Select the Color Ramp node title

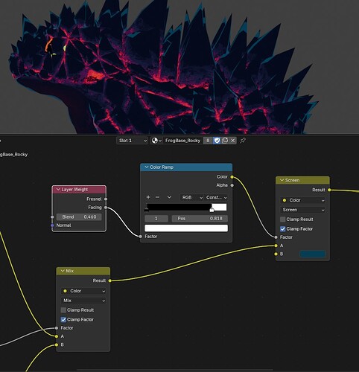162,167
